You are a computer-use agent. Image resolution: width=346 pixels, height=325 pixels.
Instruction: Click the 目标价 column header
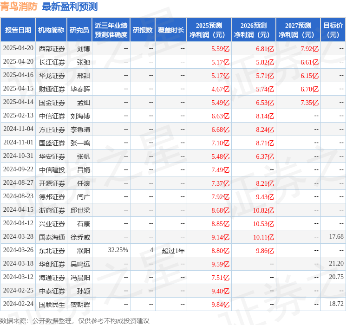click(x=333, y=30)
